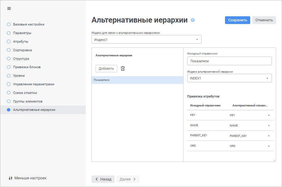Open the PARENT_KEY alternative attribute dropdown
This screenshot has height=187, width=282.
pos(250,136)
